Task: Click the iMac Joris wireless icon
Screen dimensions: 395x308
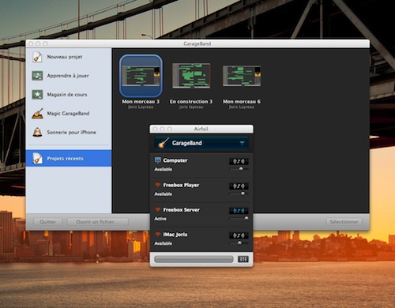Action: pyautogui.click(x=158, y=234)
